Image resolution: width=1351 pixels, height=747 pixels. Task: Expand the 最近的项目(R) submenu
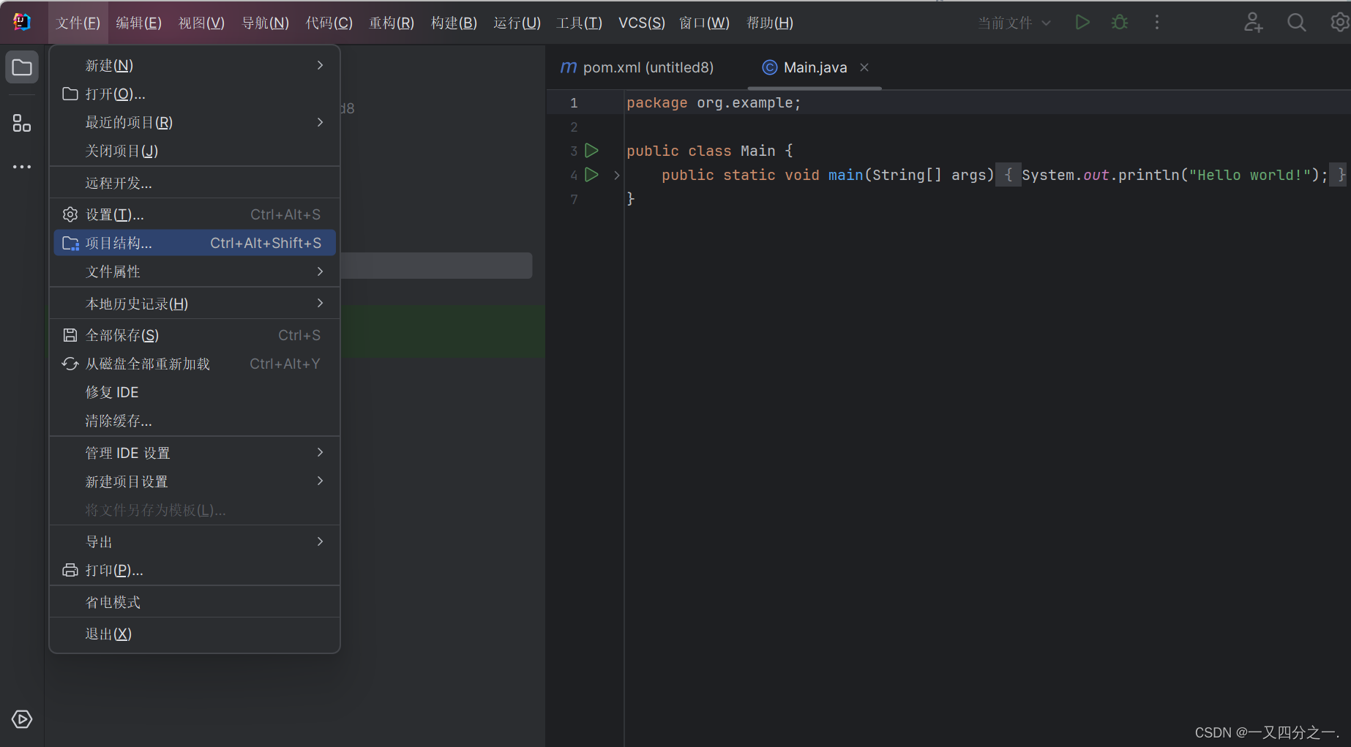pyautogui.click(x=195, y=122)
